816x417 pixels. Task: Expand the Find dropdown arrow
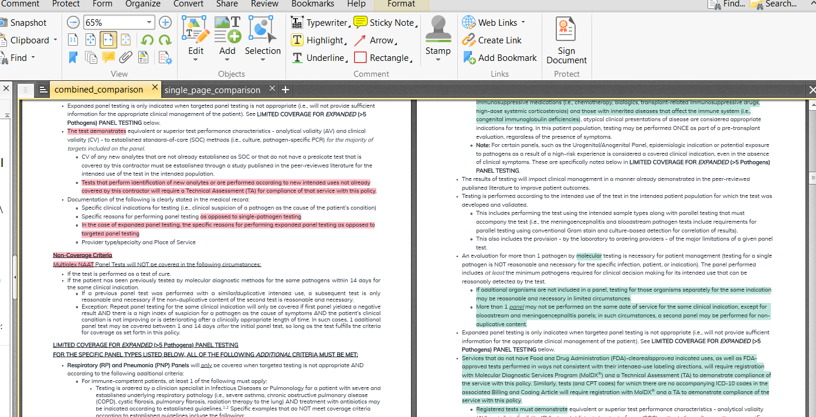coord(33,57)
